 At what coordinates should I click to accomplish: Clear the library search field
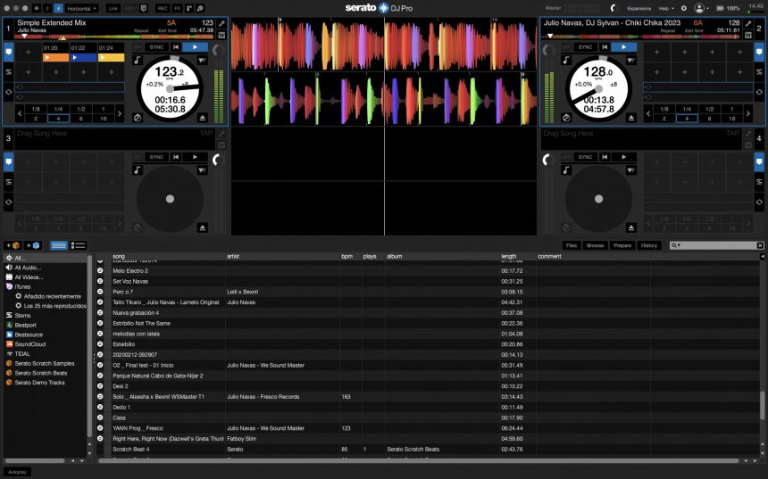(760, 245)
